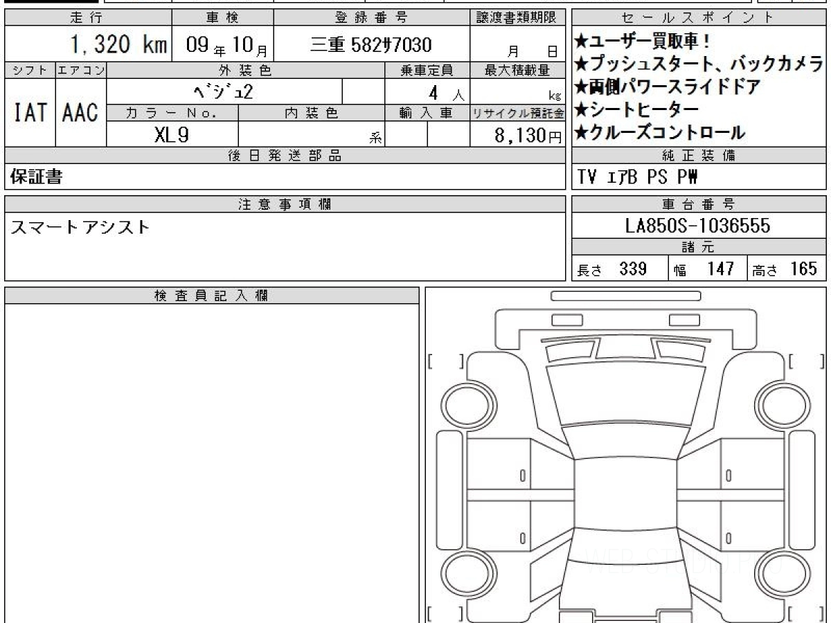Select the プッシュスタート、バックカメラ line
Viewport: 831px width, 623px height.
pyautogui.click(x=699, y=64)
